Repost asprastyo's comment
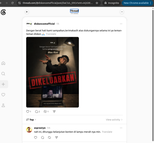 click(x=49, y=137)
